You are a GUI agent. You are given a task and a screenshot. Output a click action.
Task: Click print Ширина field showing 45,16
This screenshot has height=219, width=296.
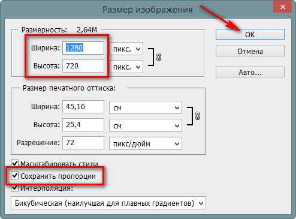point(83,107)
